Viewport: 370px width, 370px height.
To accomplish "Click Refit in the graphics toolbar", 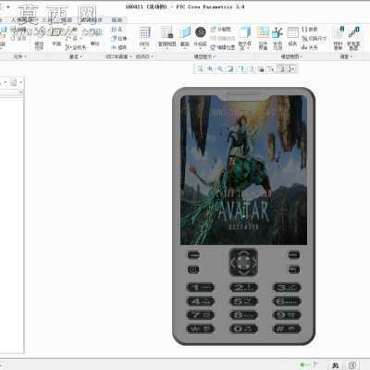I will [200, 69].
